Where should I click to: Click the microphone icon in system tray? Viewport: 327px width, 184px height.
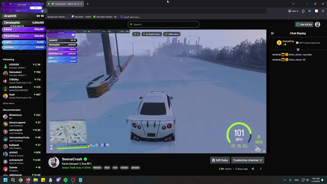tap(290, 180)
